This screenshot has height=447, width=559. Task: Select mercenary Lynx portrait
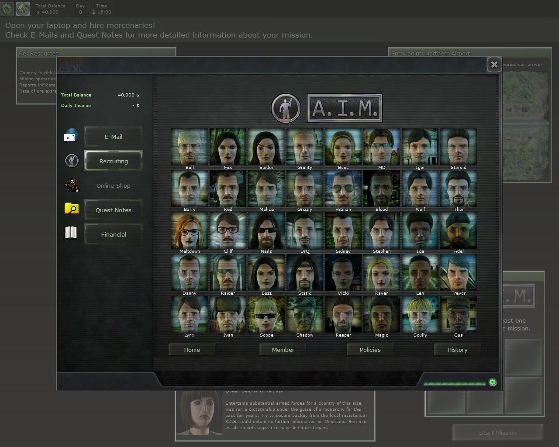(190, 314)
